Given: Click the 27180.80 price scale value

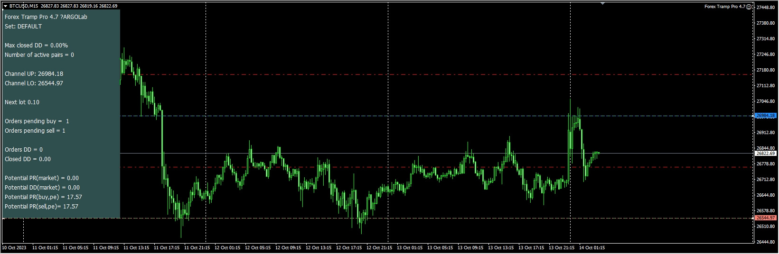Looking at the screenshot, I should (766, 70).
